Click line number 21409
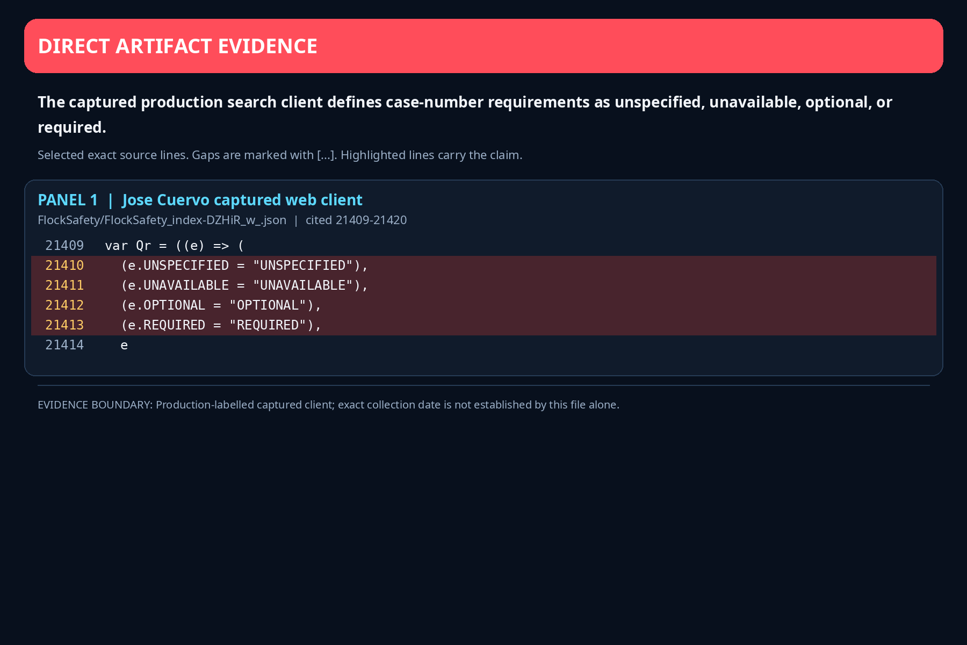Viewport: 967px width, 645px height. click(x=64, y=246)
